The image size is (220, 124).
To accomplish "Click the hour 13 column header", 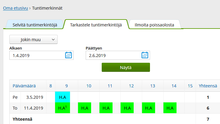I will click(x=153, y=86).
